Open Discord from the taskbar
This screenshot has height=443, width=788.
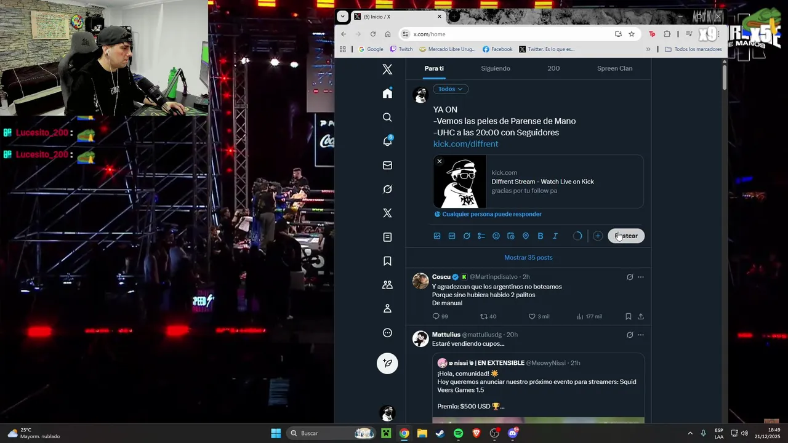pos(513,433)
